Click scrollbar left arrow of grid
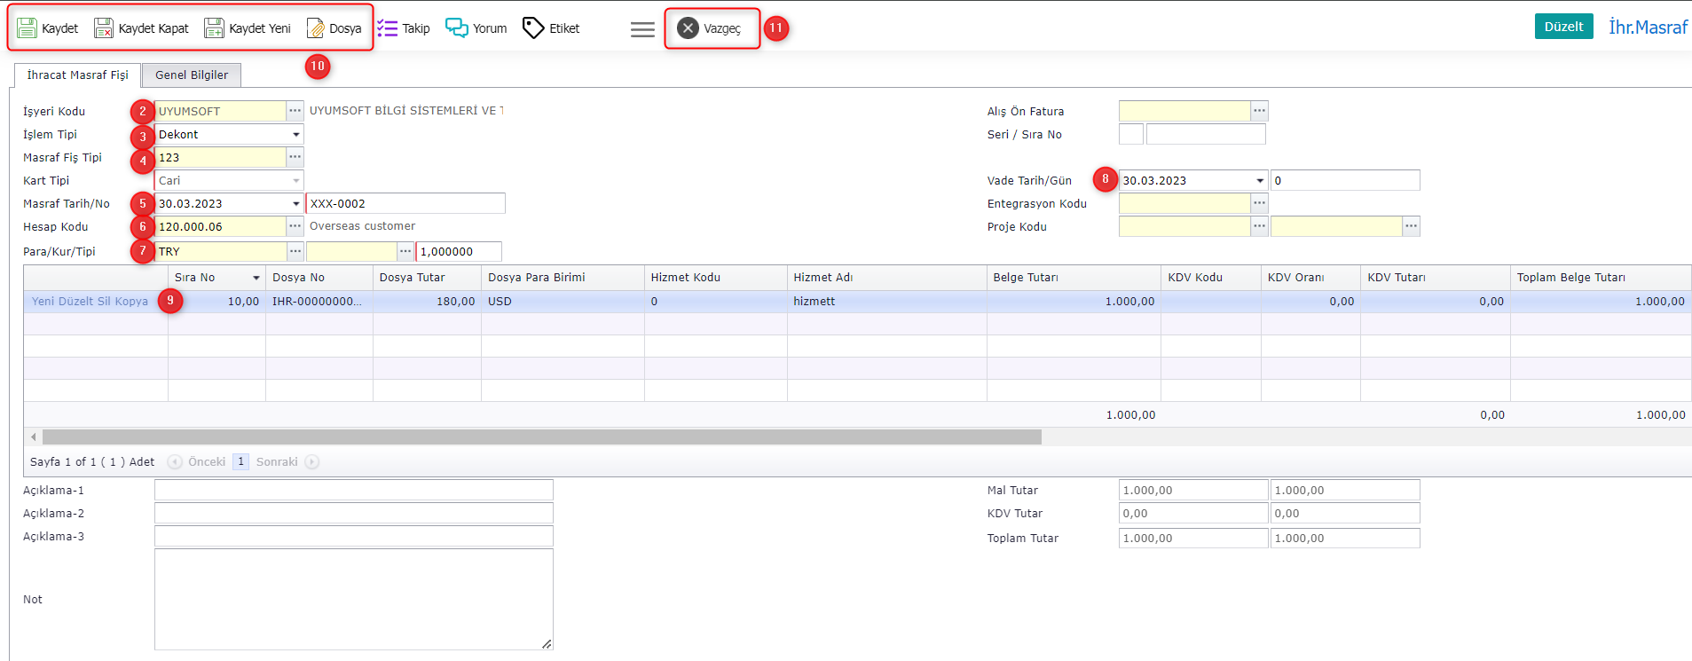Viewport: 1692px width, 661px height. (34, 437)
